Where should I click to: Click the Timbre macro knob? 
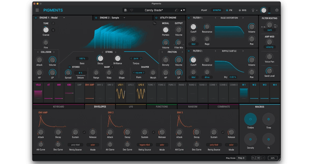(250, 119)
